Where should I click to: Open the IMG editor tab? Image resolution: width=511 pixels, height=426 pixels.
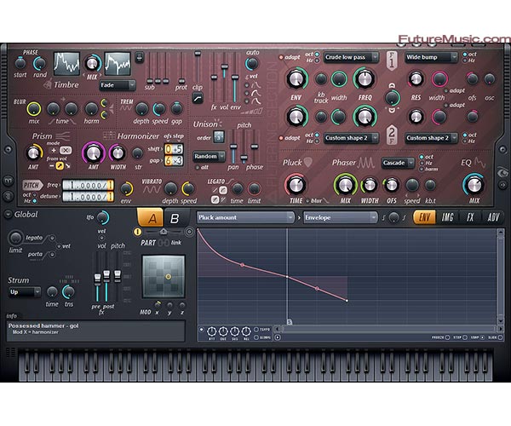click(447, 217)
